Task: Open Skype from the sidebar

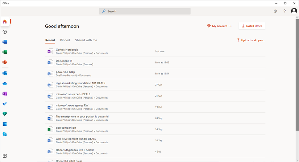Action: pyautogui.click(x=5, y=134)
